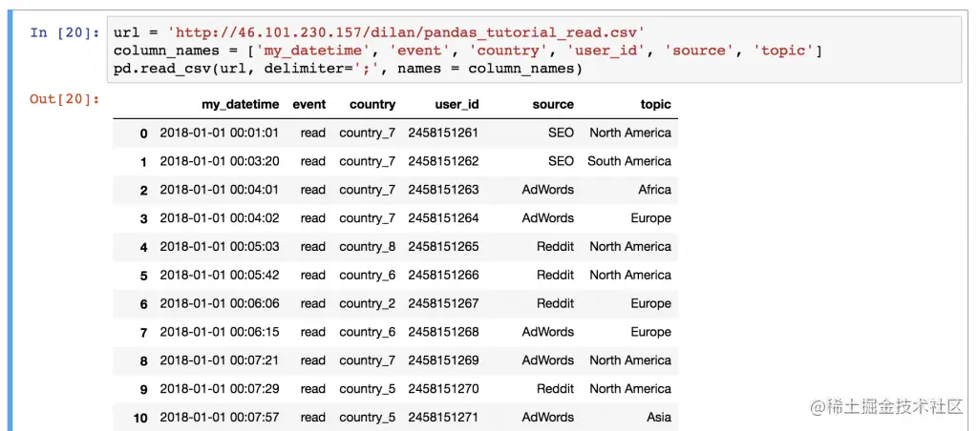Click the my_datetime column header

240,105
